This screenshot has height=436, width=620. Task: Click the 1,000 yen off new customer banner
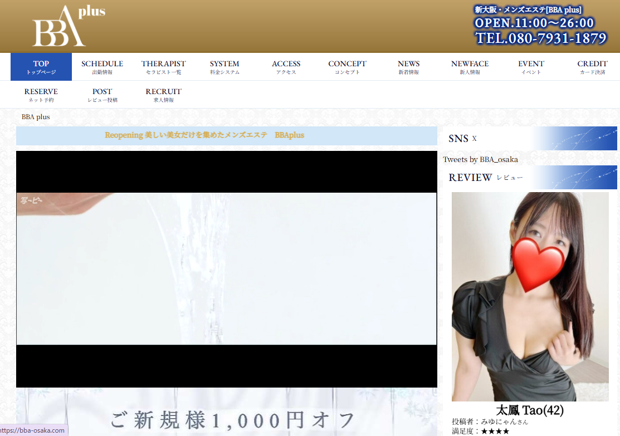pyautogui.click(x=227, y=412)
